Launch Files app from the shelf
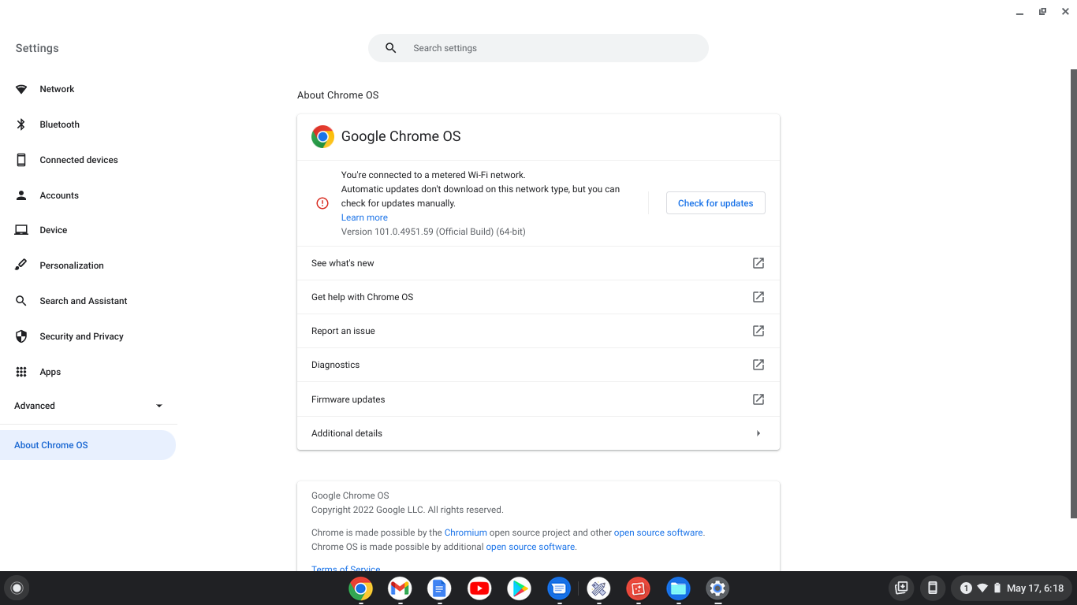The image size is (1077, 605). 678,588
